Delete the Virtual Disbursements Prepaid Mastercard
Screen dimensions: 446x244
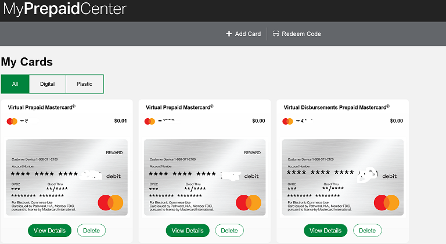coord(367,231)
